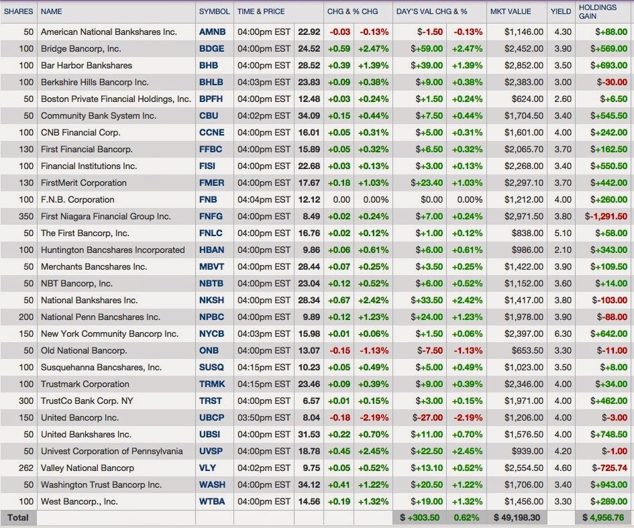Open the TRST symbol link

pos(210,401)
